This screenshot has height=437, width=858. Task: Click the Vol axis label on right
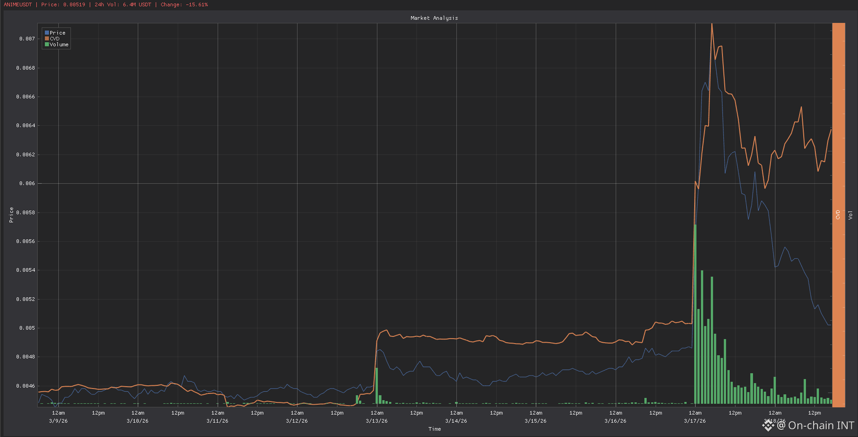point(850,215)
